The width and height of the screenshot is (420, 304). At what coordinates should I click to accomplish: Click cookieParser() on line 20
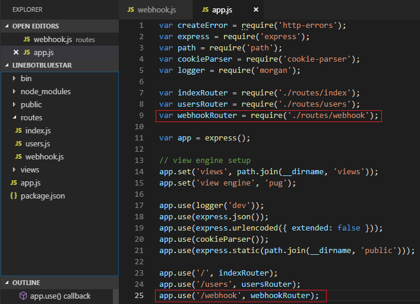point(230,239)
